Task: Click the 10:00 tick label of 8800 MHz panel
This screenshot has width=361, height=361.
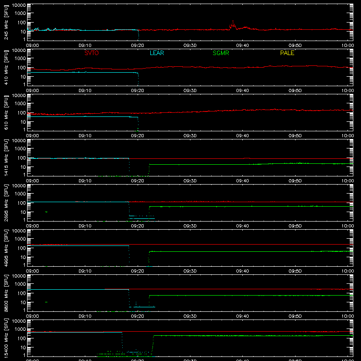Action: [x=347, y=316]
